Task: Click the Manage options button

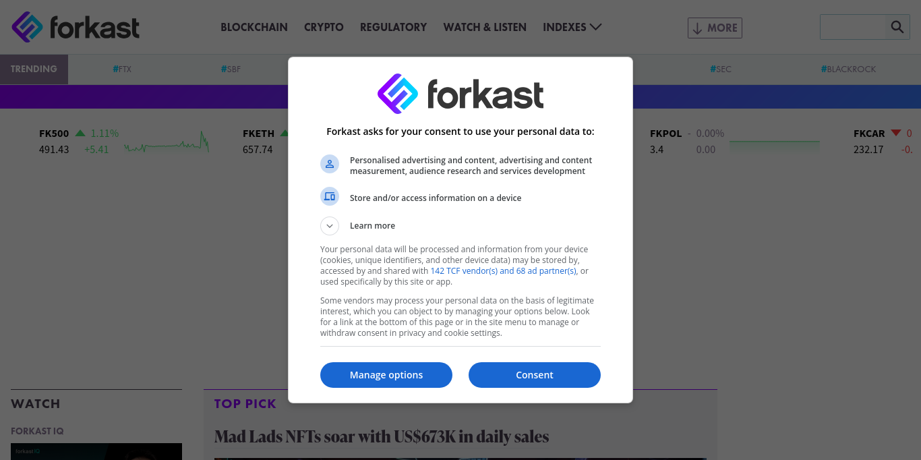Action: (386, 375)
